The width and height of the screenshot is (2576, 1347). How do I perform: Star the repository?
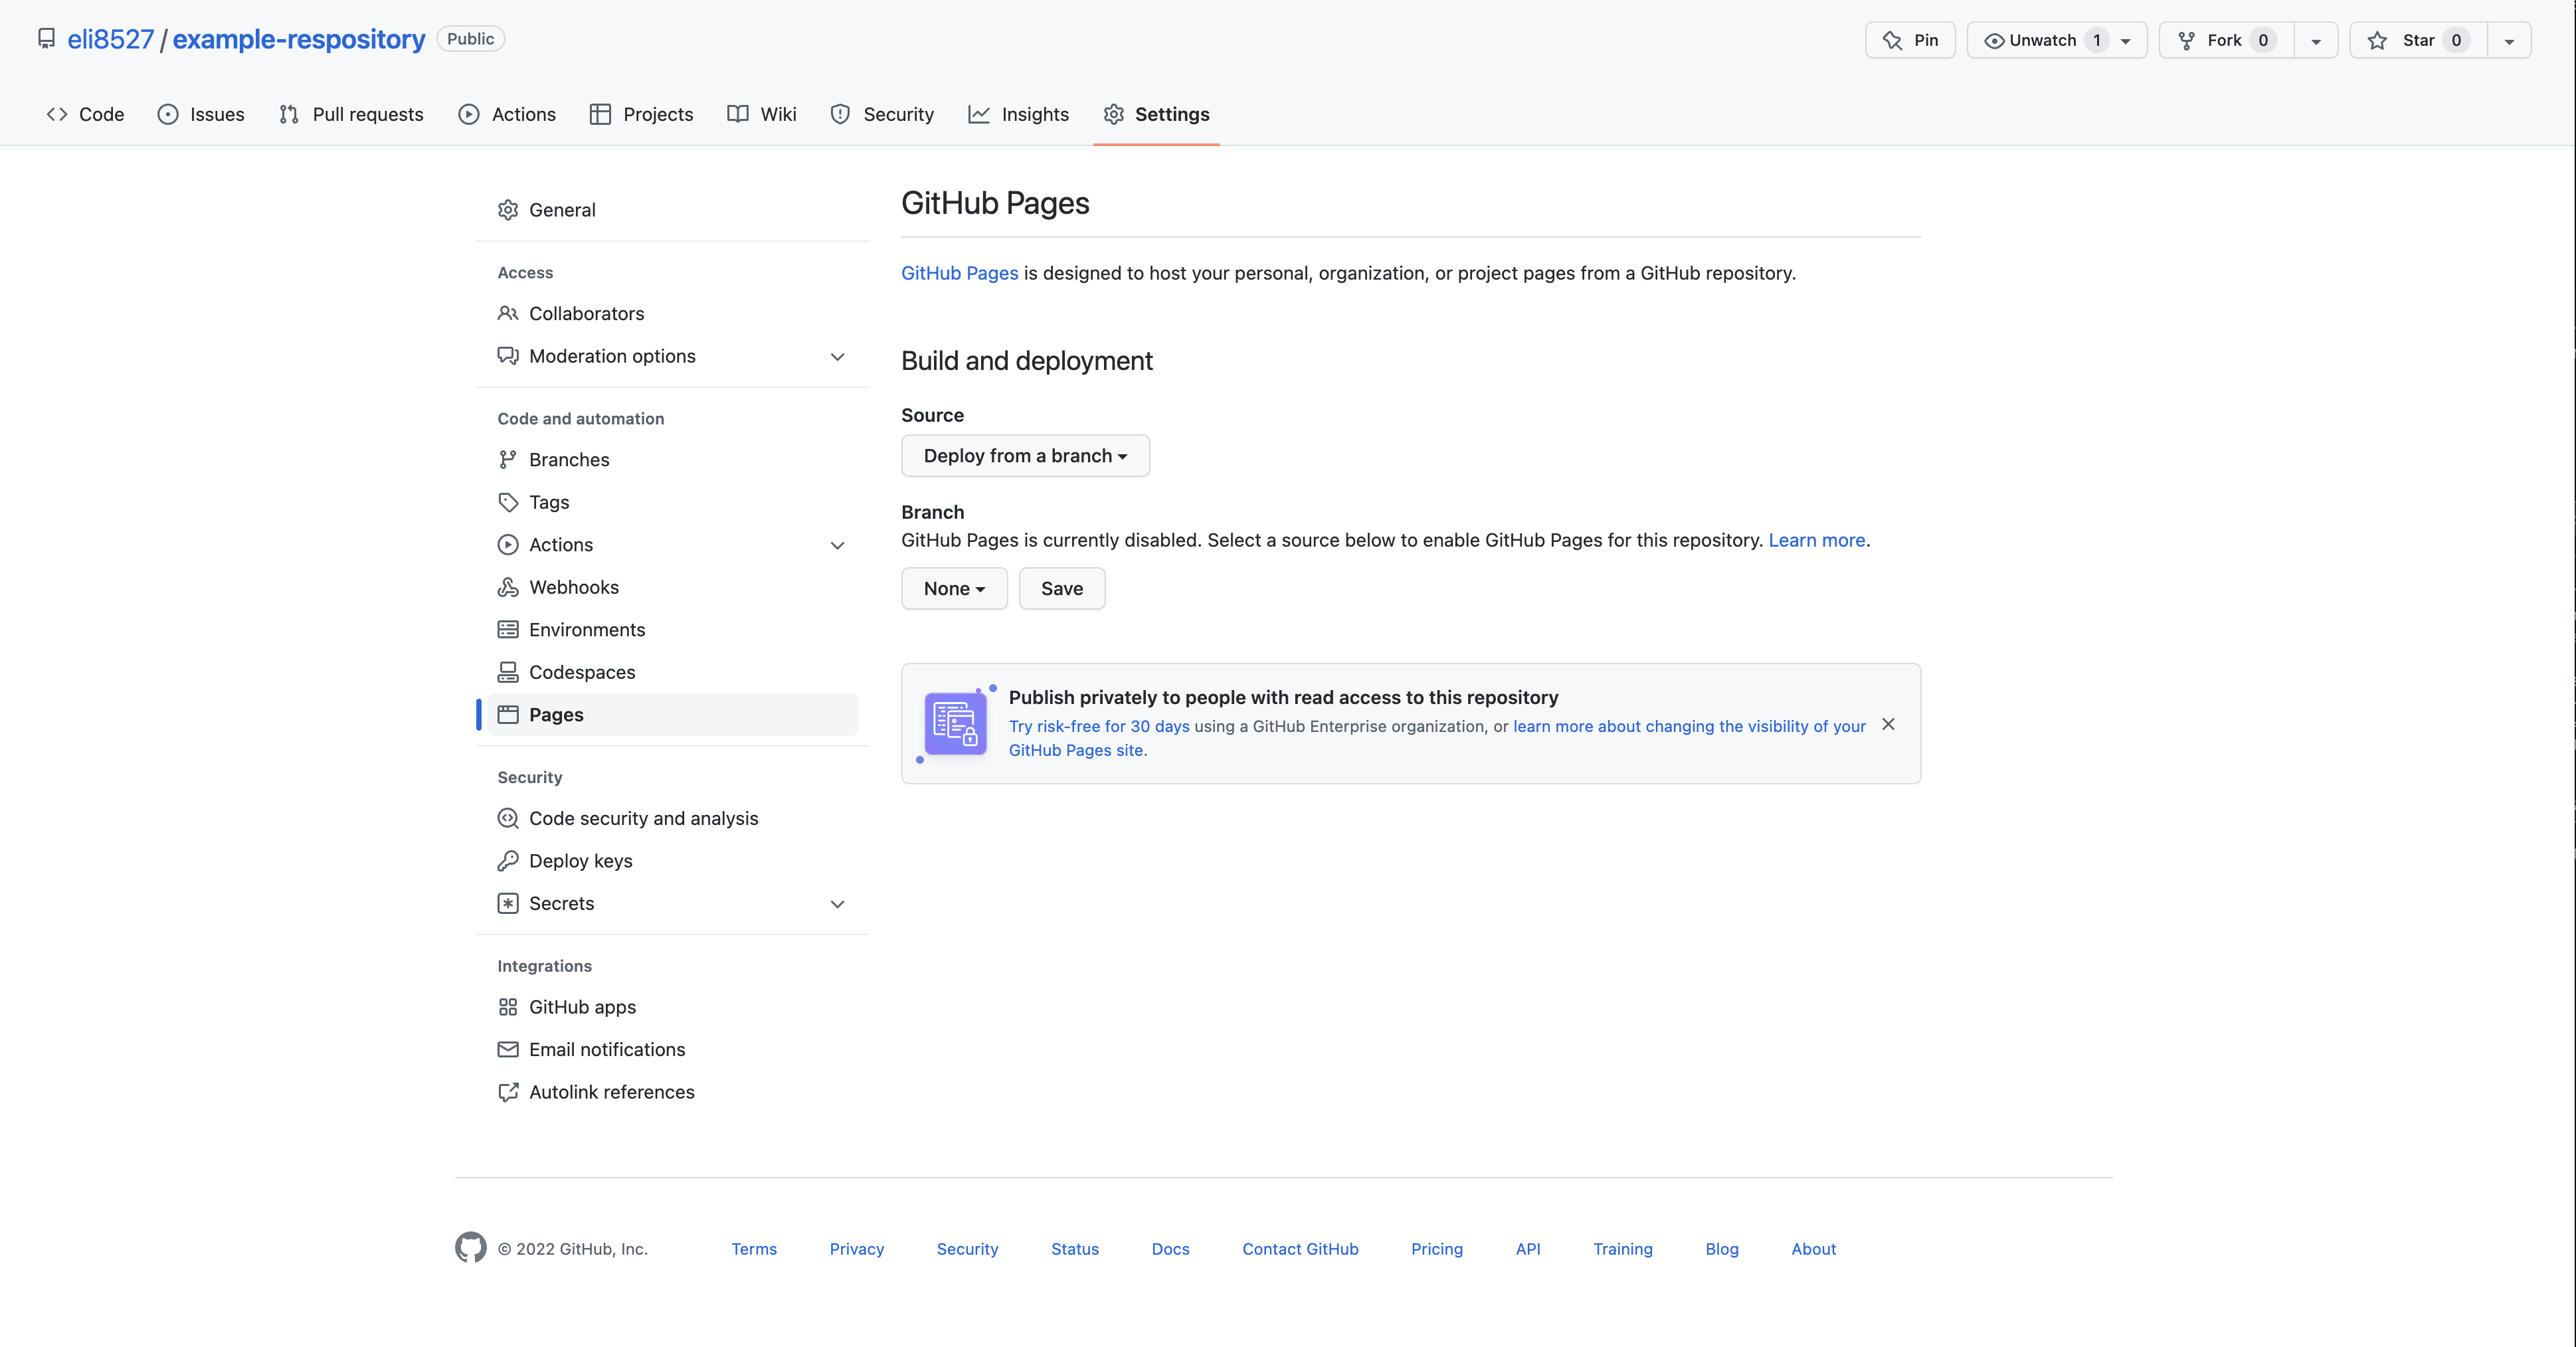click(2418, 40)
